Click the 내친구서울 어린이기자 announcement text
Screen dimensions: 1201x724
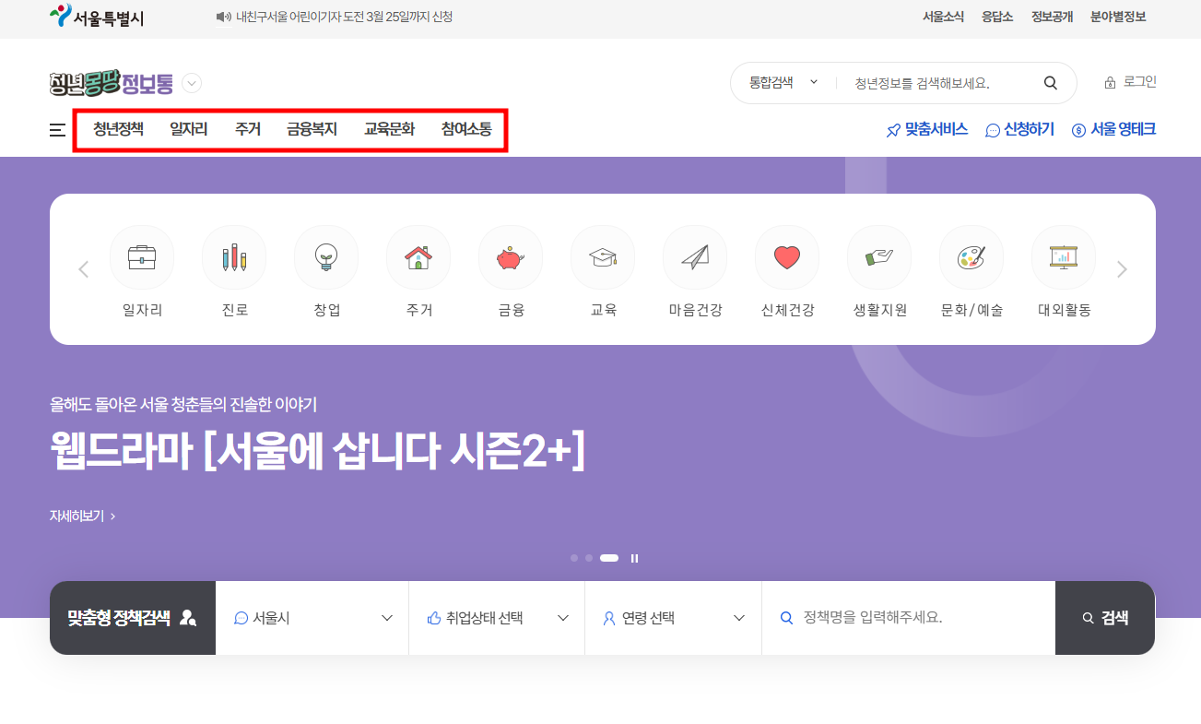[345, 17]
